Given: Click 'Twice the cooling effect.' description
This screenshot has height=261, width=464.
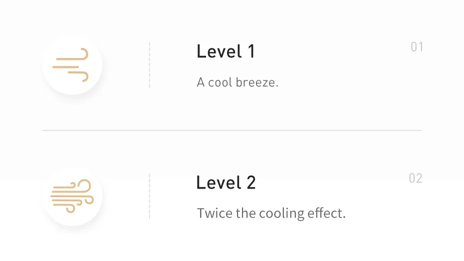Looking at the screenshot, I should point(271,214).
